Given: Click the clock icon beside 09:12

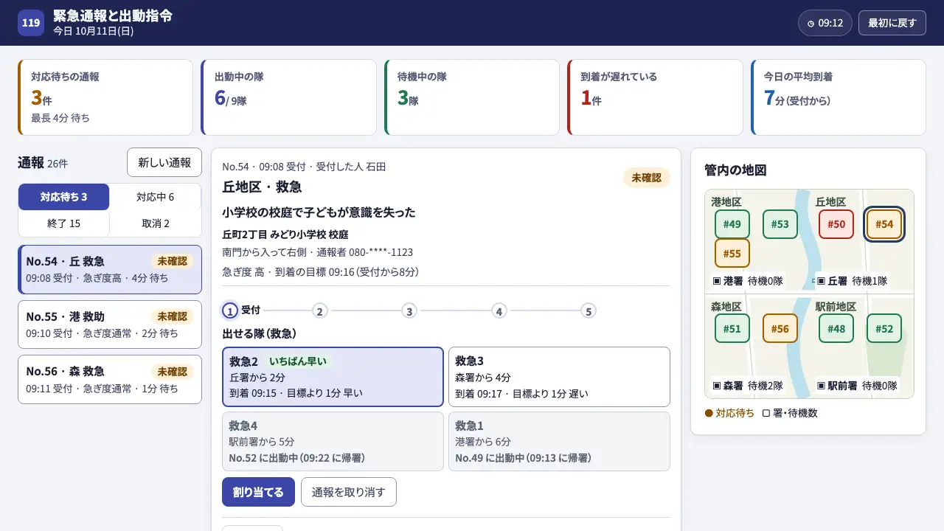Looking at the screenshot, I should (811, 24).
